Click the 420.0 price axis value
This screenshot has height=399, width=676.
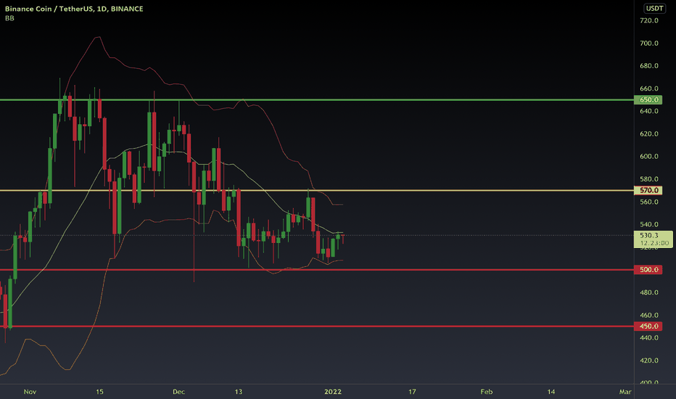point(649,360)
